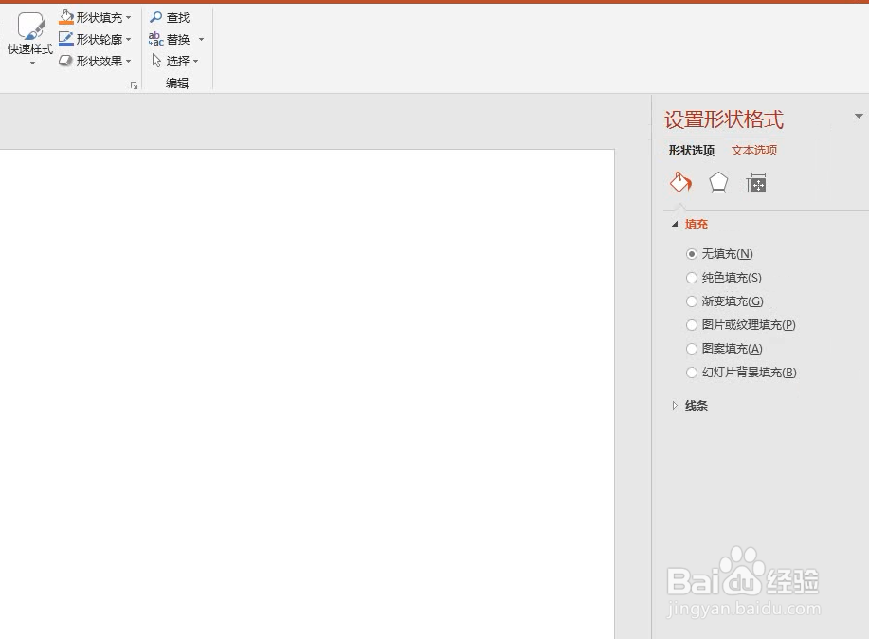Open the Fill & Line paint bucket tab
Viewport: 869px width, 639px height.
681,182
